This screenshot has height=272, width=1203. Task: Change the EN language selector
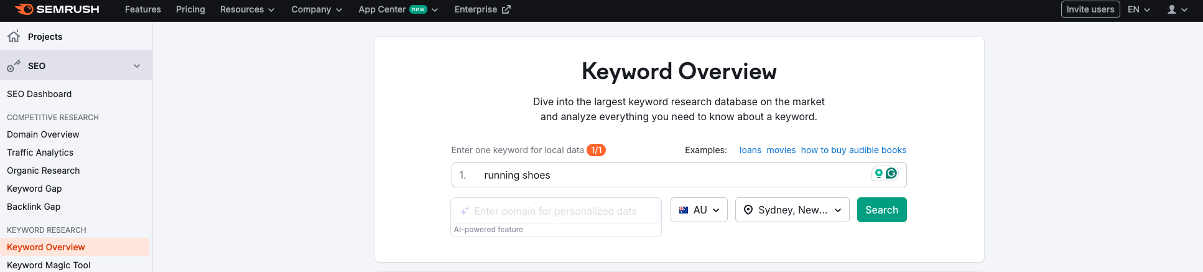(1138, 9)
